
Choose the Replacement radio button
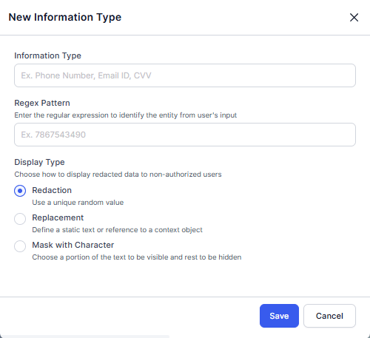click(x=20, y=219)
